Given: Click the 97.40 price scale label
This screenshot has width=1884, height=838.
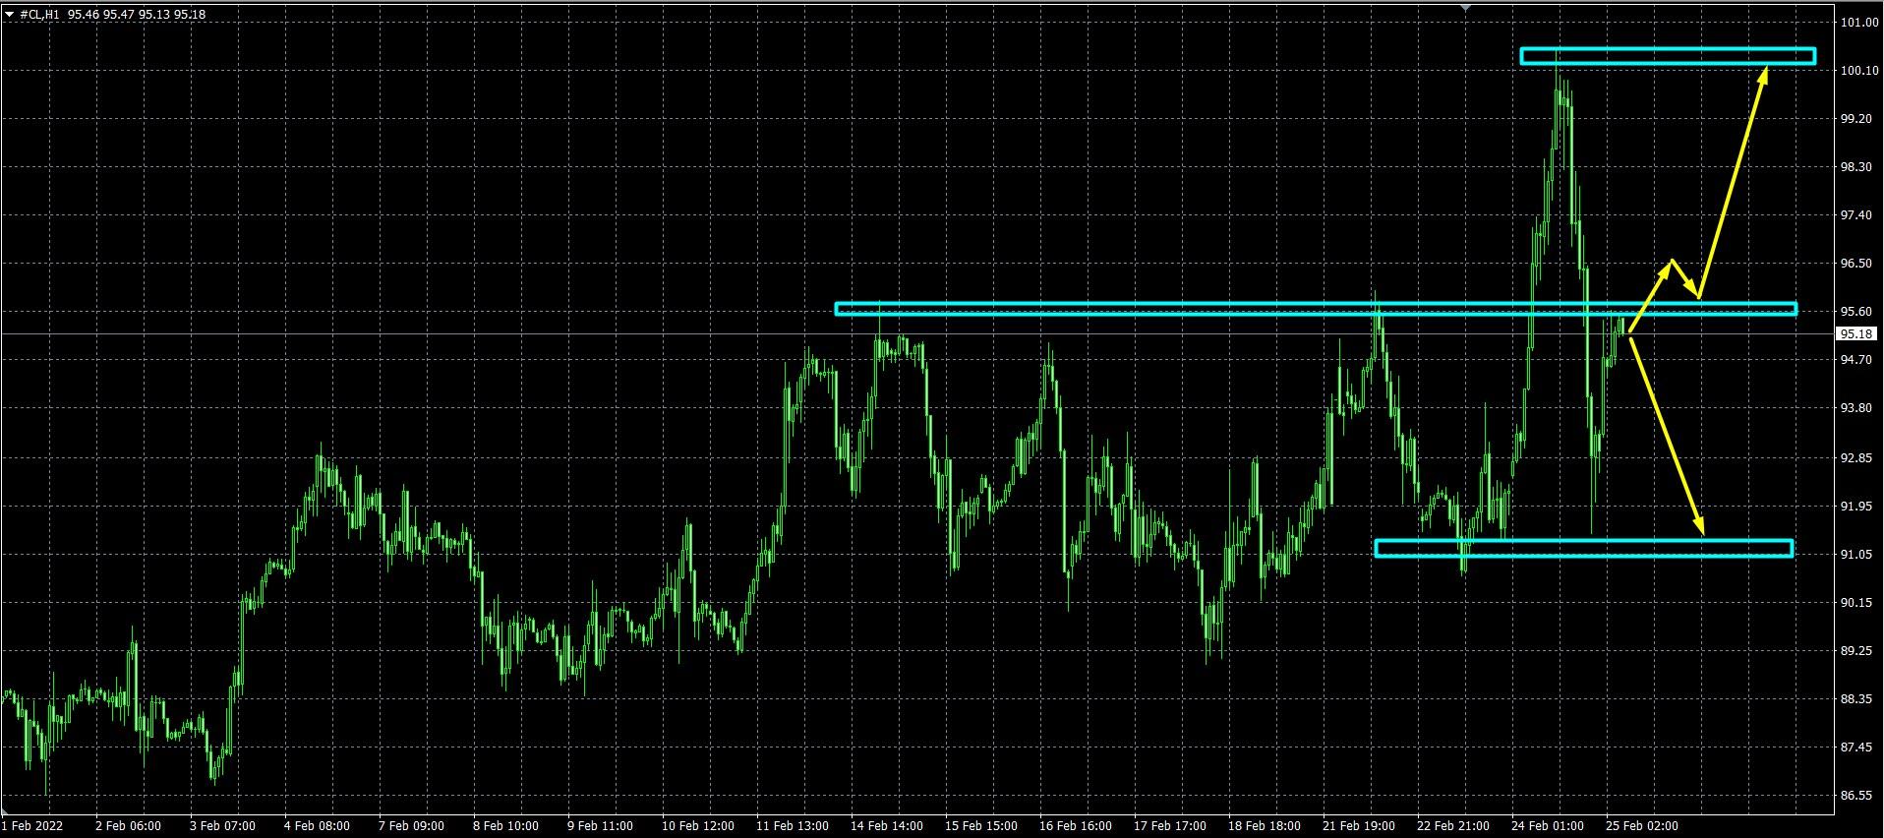Looking at the screenshot, I should coord(1856,215).
